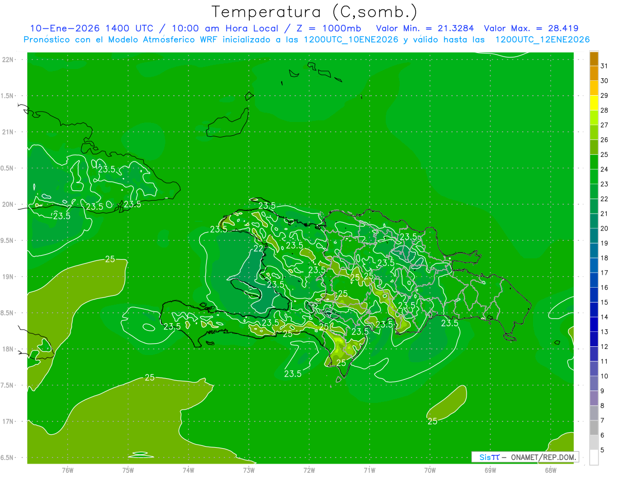Click the 69W longitude axis label
The image size is (618, 477).
click(490, 470)
